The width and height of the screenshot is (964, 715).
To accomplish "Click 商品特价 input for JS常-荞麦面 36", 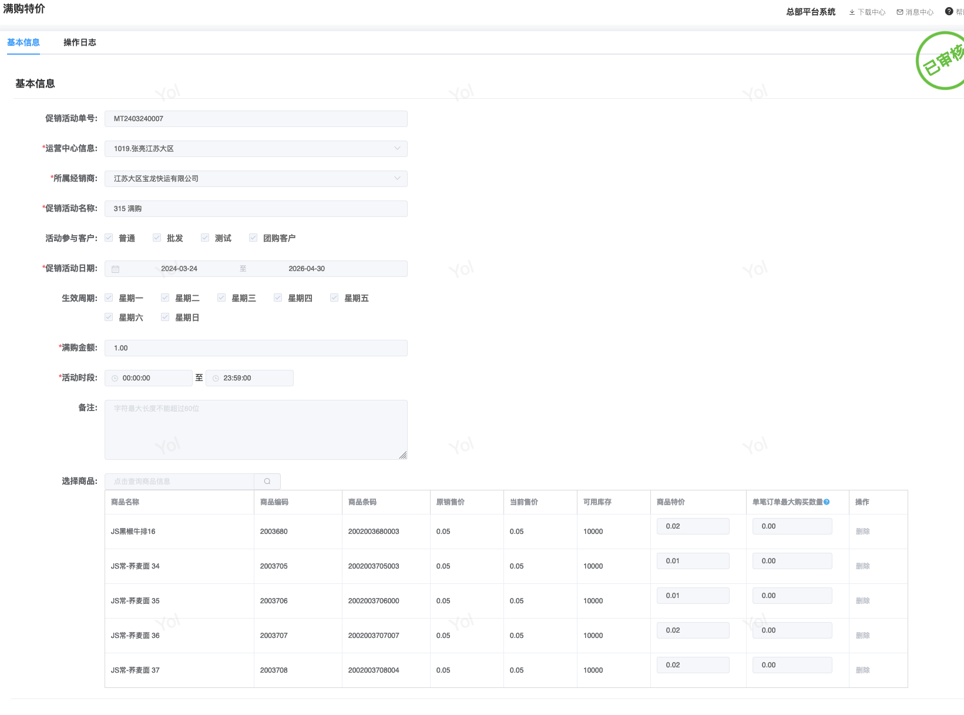I will 693,630.
